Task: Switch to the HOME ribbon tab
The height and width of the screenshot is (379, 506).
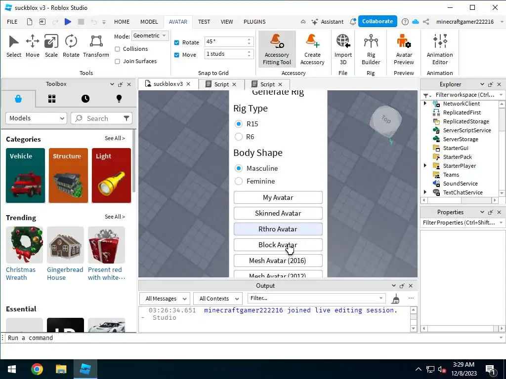Action: pos(122,22)
